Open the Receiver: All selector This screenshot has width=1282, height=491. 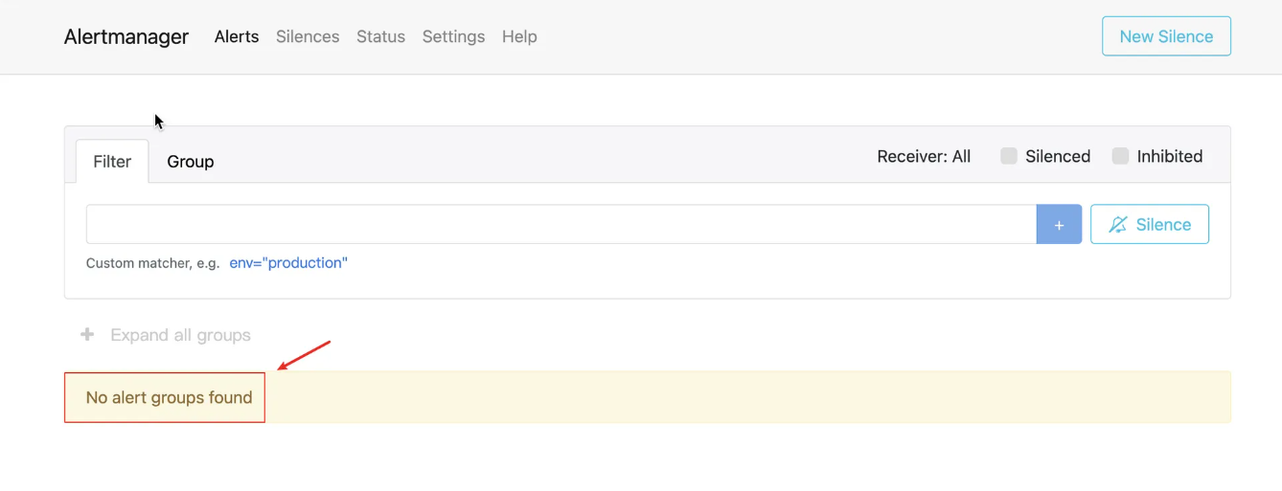(924, 156)
